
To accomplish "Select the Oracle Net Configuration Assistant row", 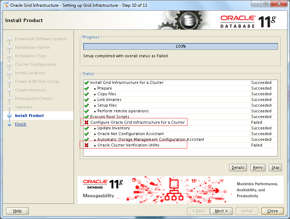I will coord(181,134).
